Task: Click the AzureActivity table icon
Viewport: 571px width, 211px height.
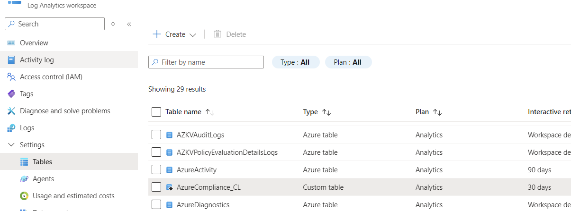Action: click(x=170, y=170)
